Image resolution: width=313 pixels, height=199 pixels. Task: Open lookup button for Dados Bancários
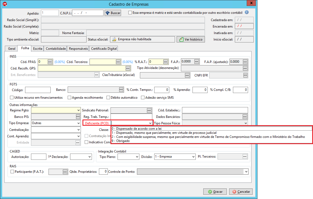point(245,117)
